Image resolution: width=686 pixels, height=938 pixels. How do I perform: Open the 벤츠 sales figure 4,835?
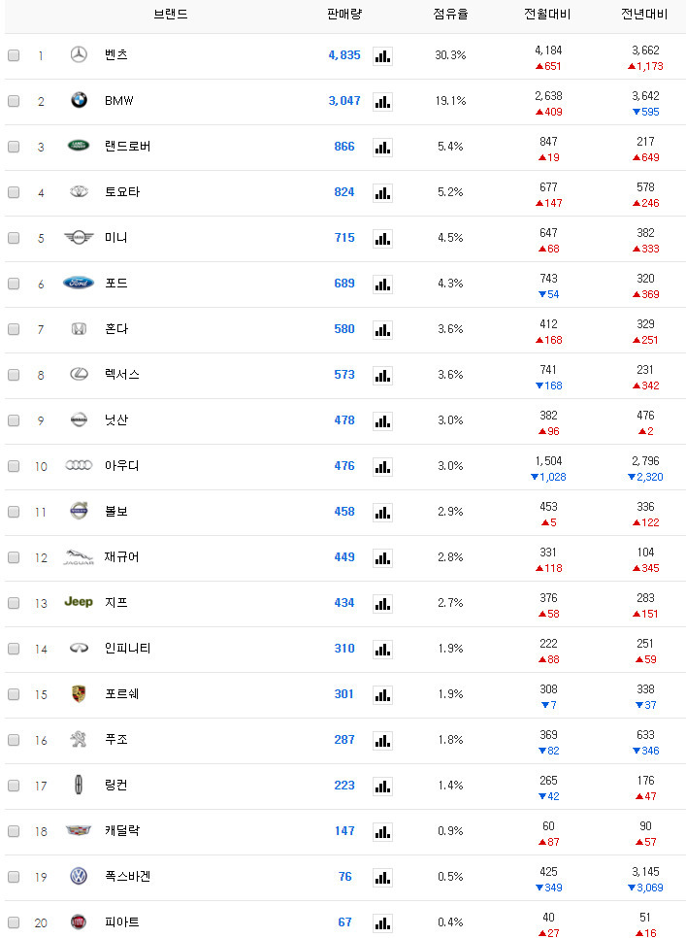[344, 55]
